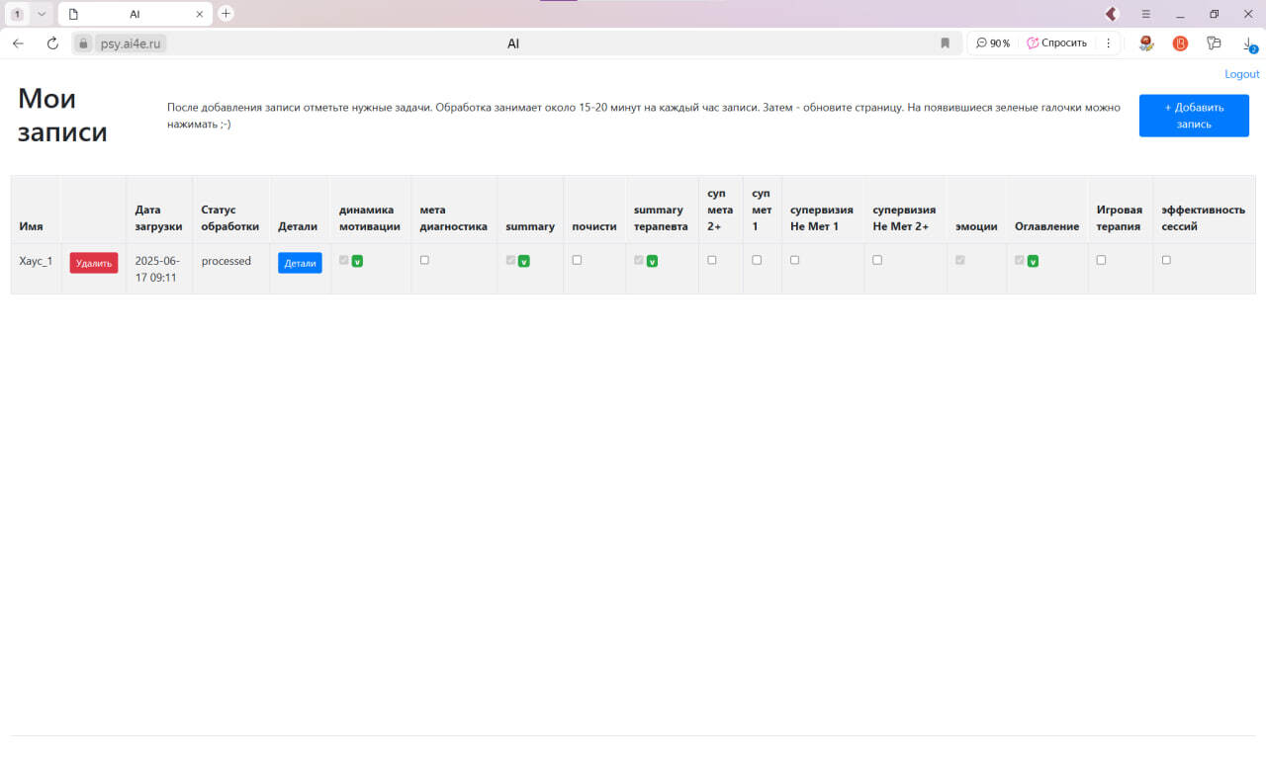Open a new tab with the plus icon
This screenshot has width=1266, height=759.
point(226,14)
